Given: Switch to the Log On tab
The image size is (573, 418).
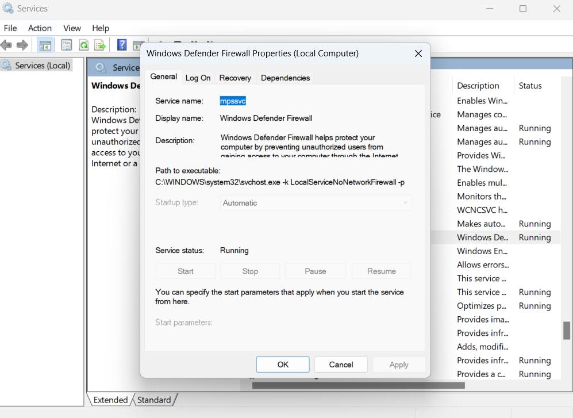Looking at the screenshot, I should [x=198, y=78].
